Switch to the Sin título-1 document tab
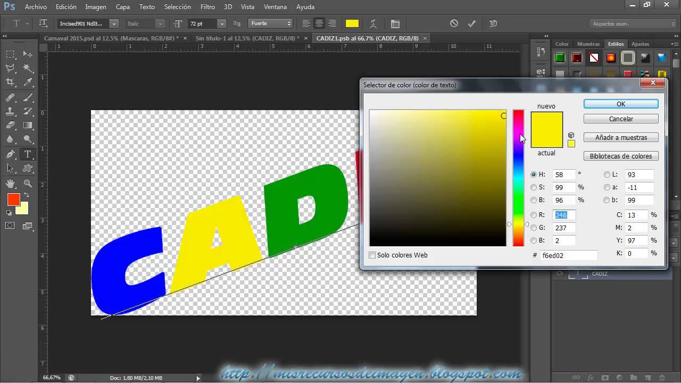The height and width of the screenshot is (383, 681). [x=247, y=38]
